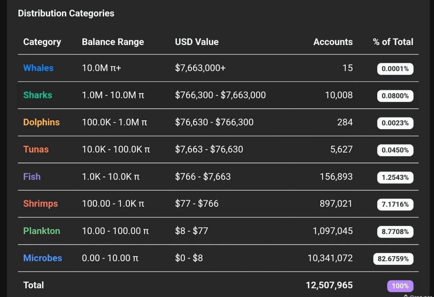Click the Plankton category label
This screenshot has height=297, width=434.
click(x=41, y=231)
